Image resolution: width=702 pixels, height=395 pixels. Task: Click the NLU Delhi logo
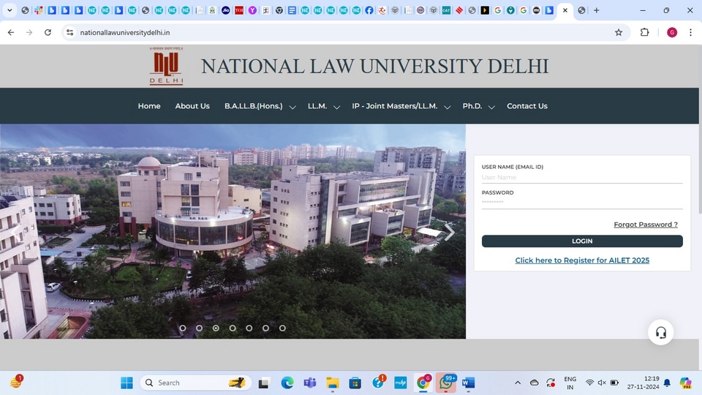point(166,66)
